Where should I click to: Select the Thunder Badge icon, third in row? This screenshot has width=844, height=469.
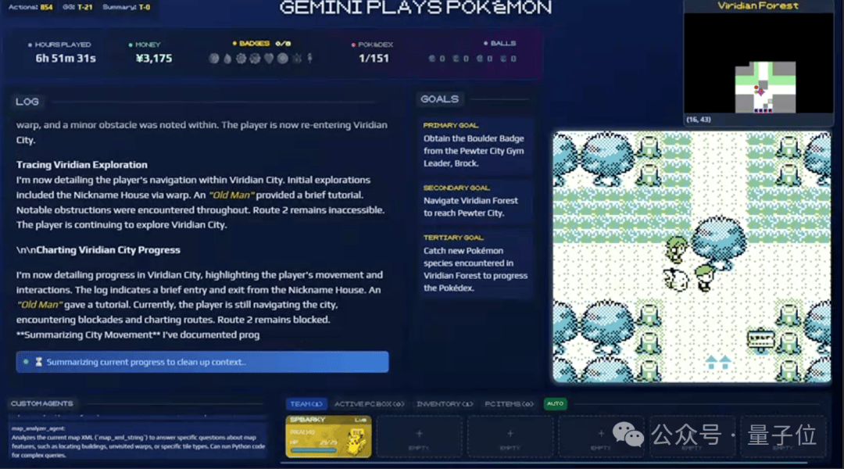[241, 58]
